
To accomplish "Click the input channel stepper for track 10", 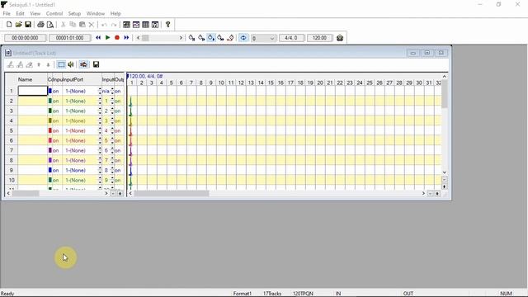I will tap(112, 180).
